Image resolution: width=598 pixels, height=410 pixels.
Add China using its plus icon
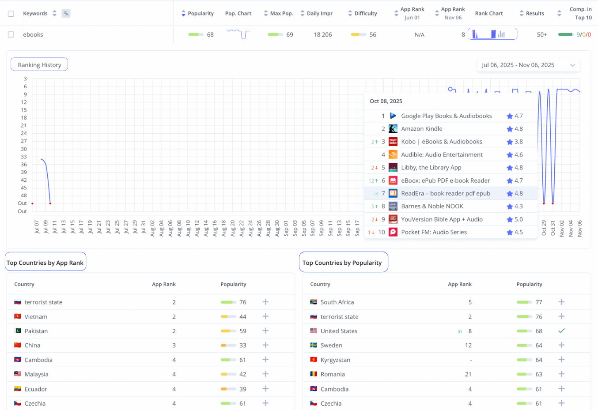pyautogui.click(x=265, y=345)
